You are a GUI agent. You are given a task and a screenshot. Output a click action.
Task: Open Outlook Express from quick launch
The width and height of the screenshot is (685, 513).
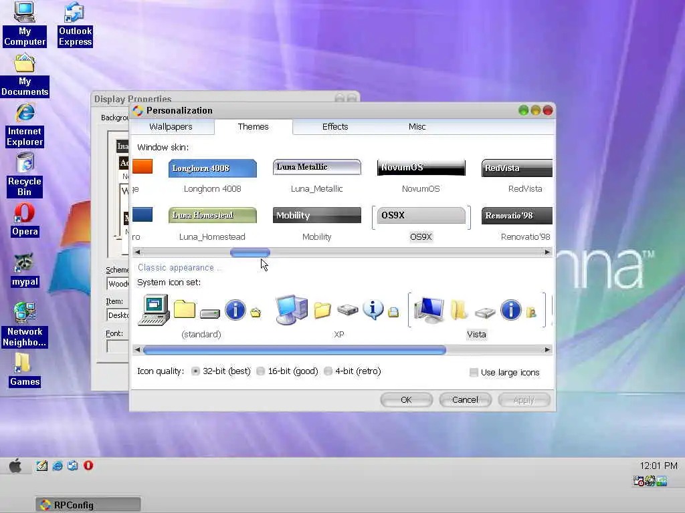72,466
